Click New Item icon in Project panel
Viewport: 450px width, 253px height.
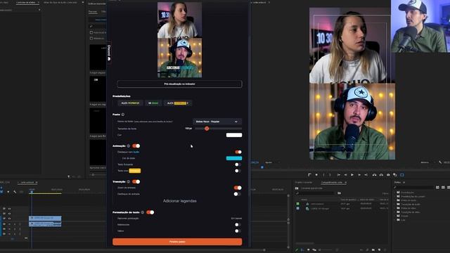tap(379, 250)
